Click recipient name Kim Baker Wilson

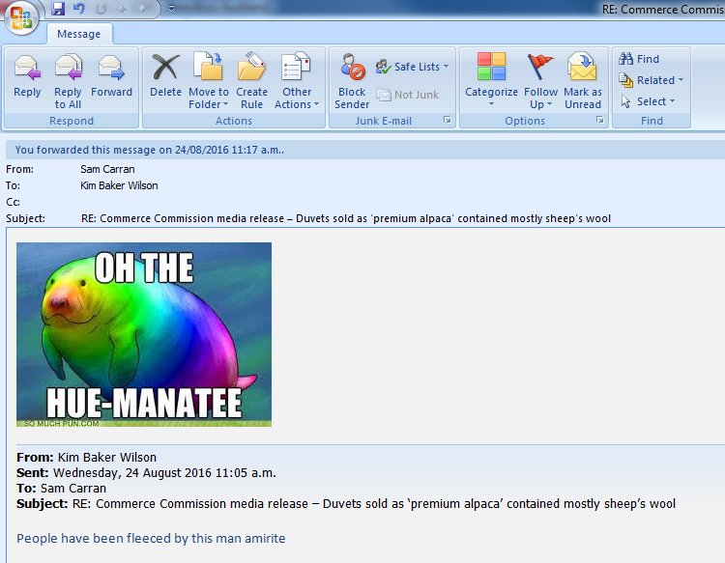click(x=119, y=185)
